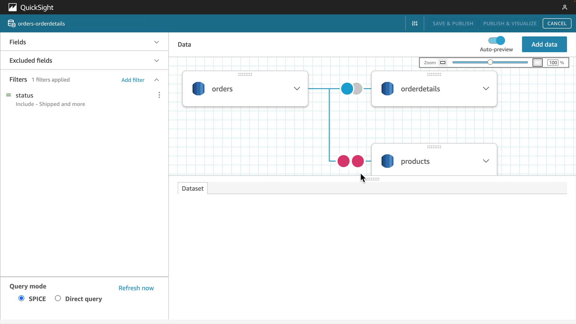576x324 pixels.
Task: Expand the Fields section
Action: tap(156, 42)
